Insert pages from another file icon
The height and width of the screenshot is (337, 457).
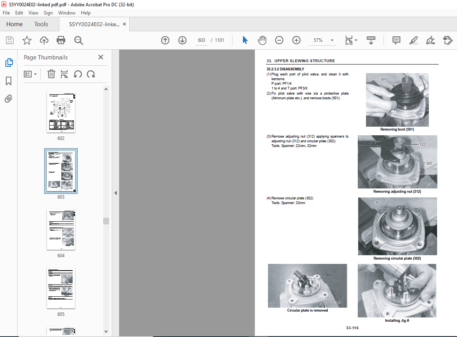[x=64, y=74]
